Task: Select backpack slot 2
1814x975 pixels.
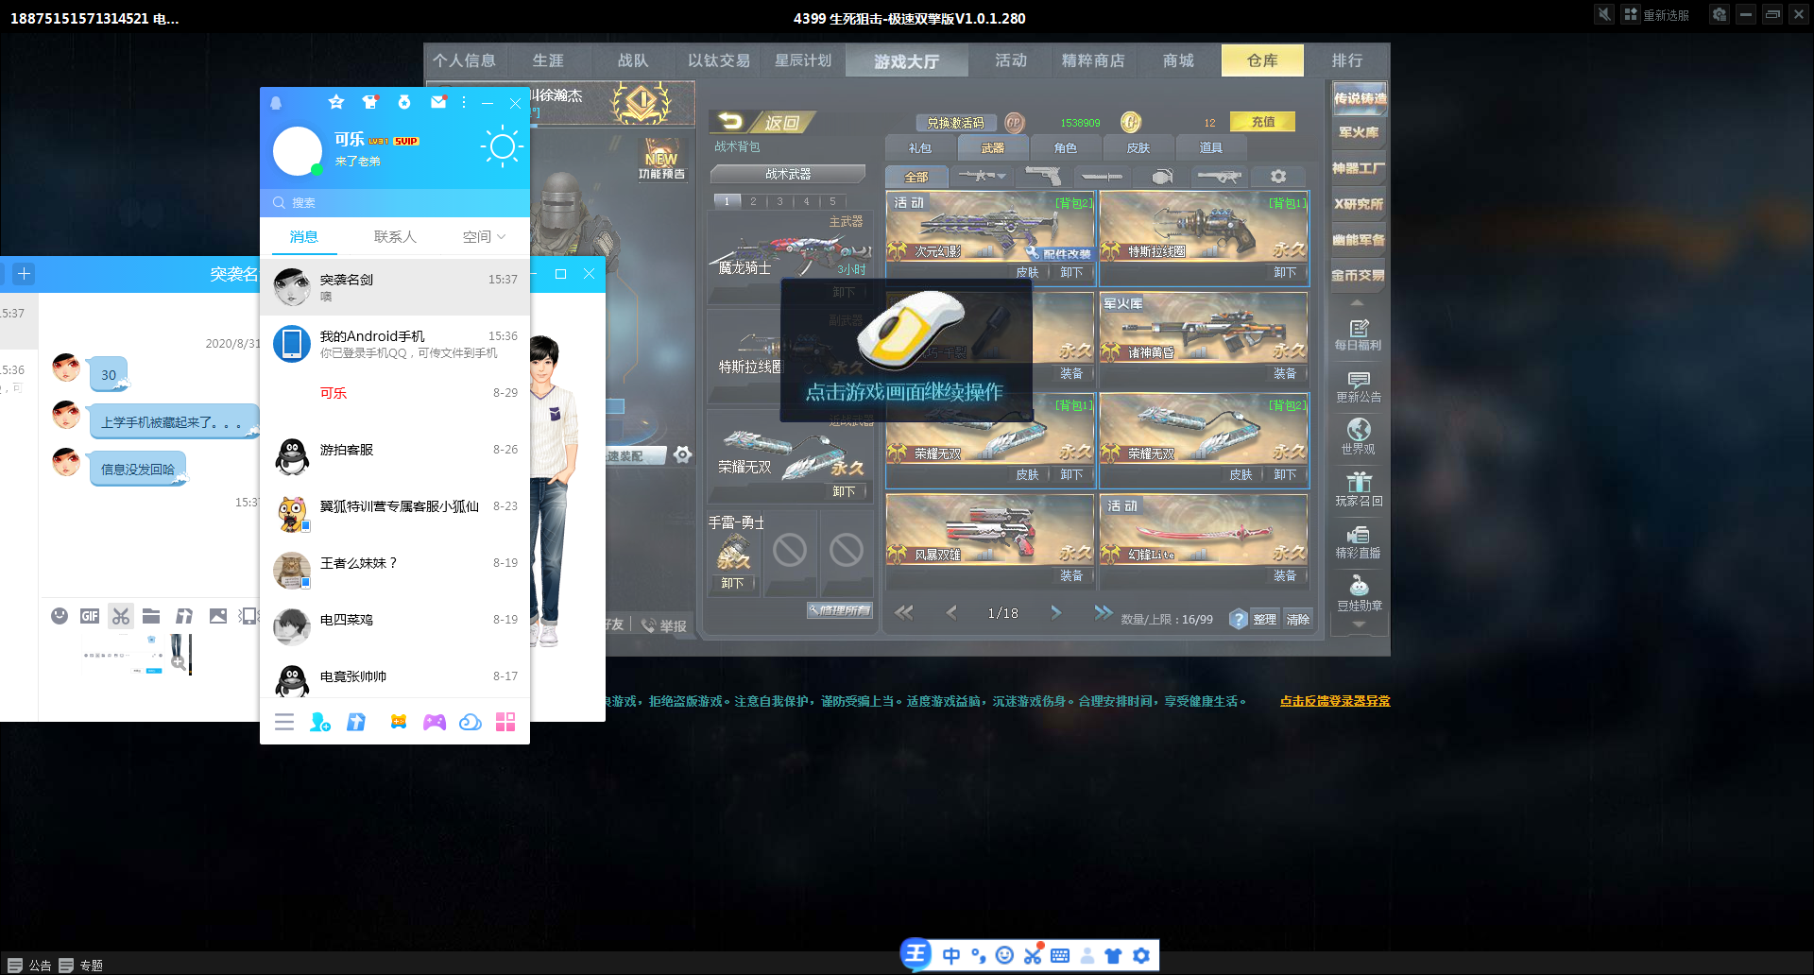Action: (x=753, y=201)
